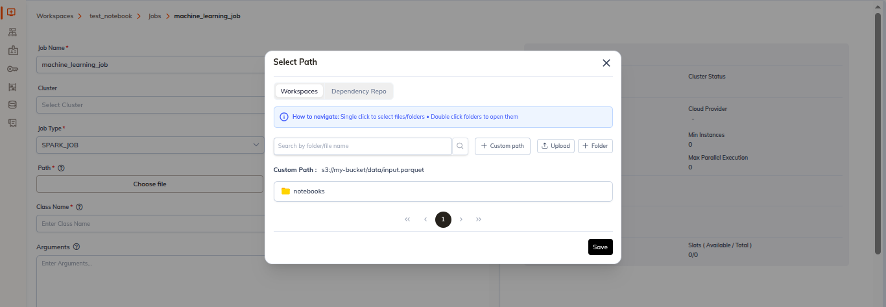This screenshot has width=886, height=307.
Task: Navigate to Jobs breadcrumb
Action: coord(154,16)
